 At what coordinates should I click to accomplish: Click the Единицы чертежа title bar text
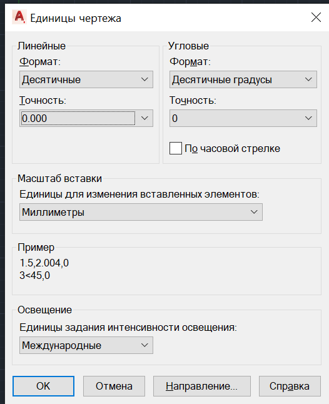[76, 18]
